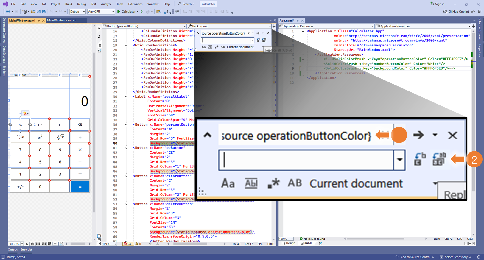
Task: Open the Solution Explorer side panel
Action: click(480, 29)
